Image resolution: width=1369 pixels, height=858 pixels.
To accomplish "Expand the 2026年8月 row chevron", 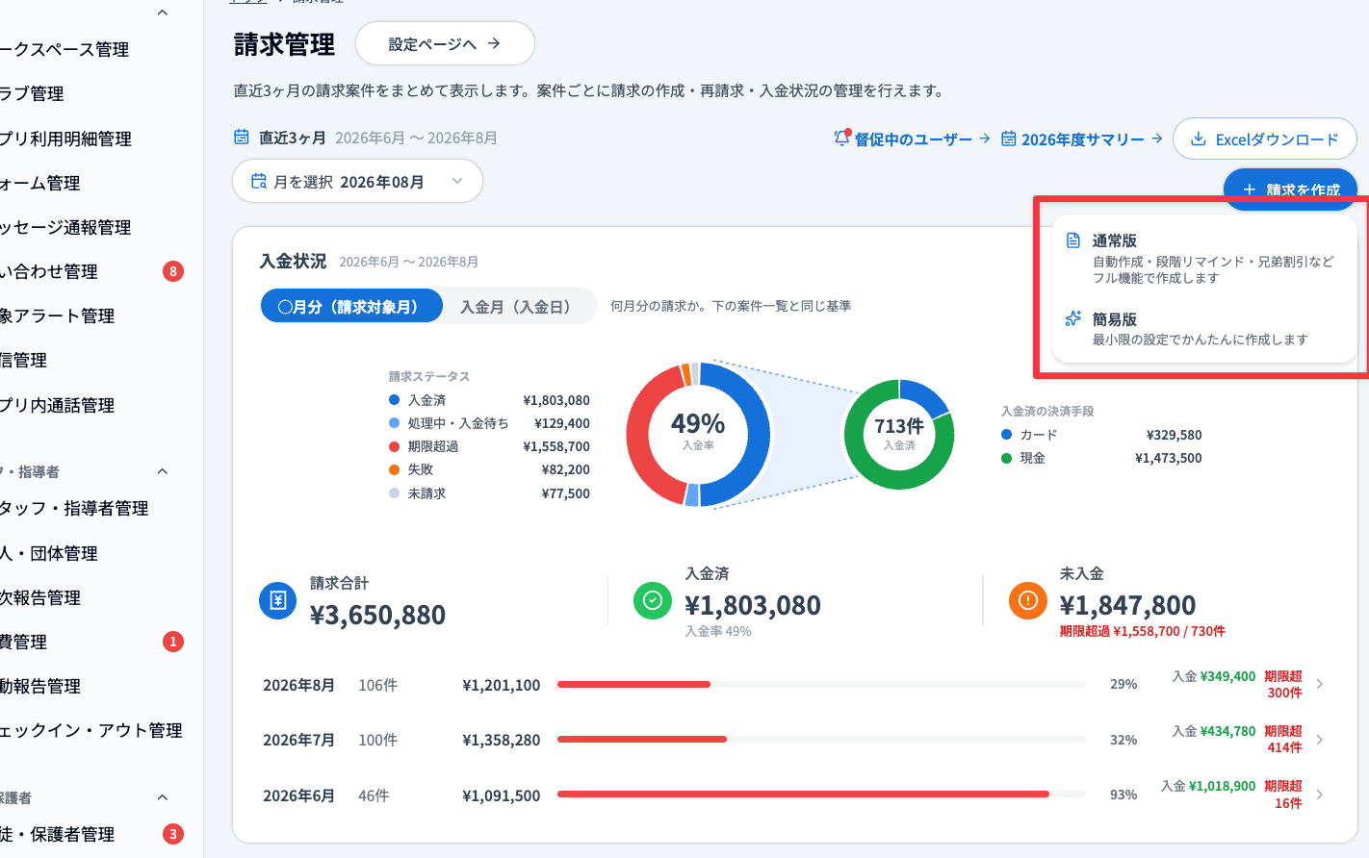I will coord(1320,684).
